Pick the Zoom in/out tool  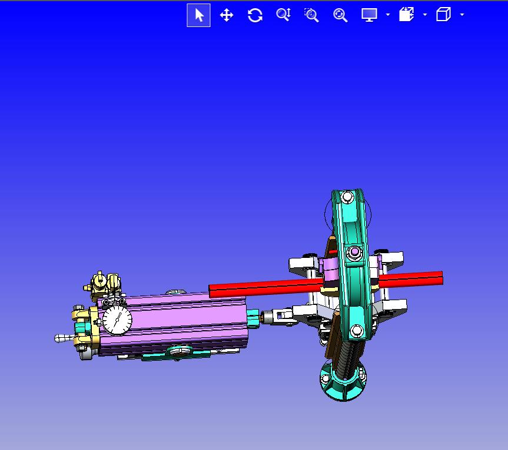point(283,15)
